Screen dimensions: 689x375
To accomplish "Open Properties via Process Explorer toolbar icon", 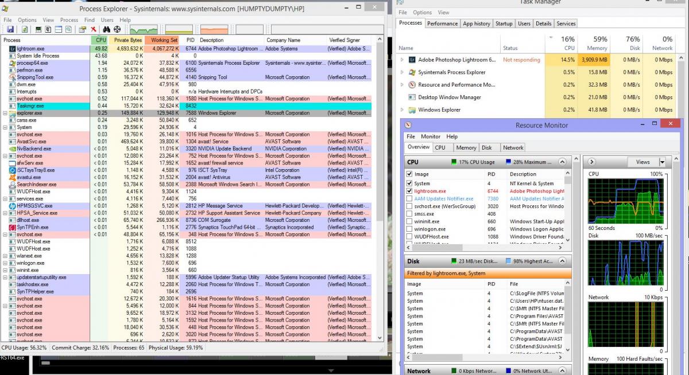I will coord(82,29).
